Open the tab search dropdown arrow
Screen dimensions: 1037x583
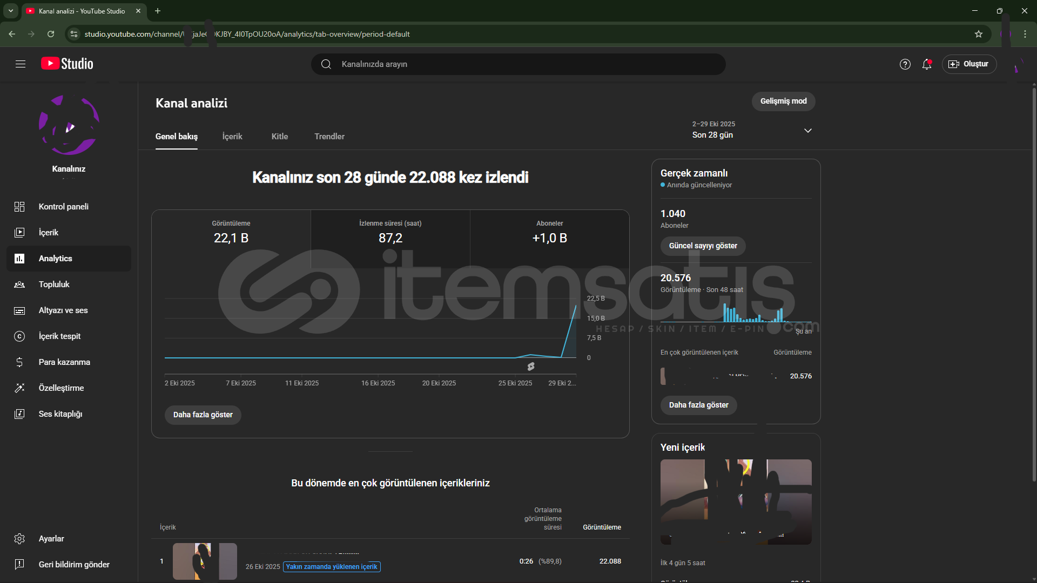click(10, 11)
